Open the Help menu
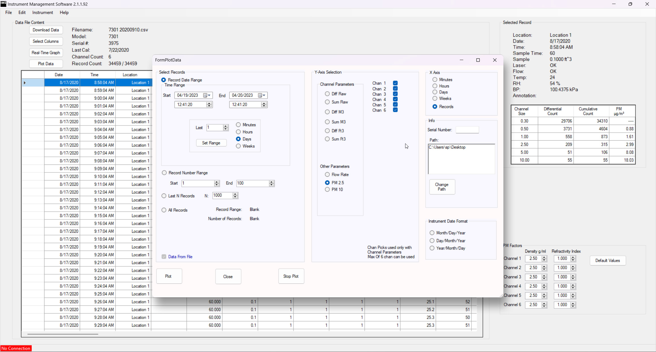The image size is (656, 352). tap(64, 13)
